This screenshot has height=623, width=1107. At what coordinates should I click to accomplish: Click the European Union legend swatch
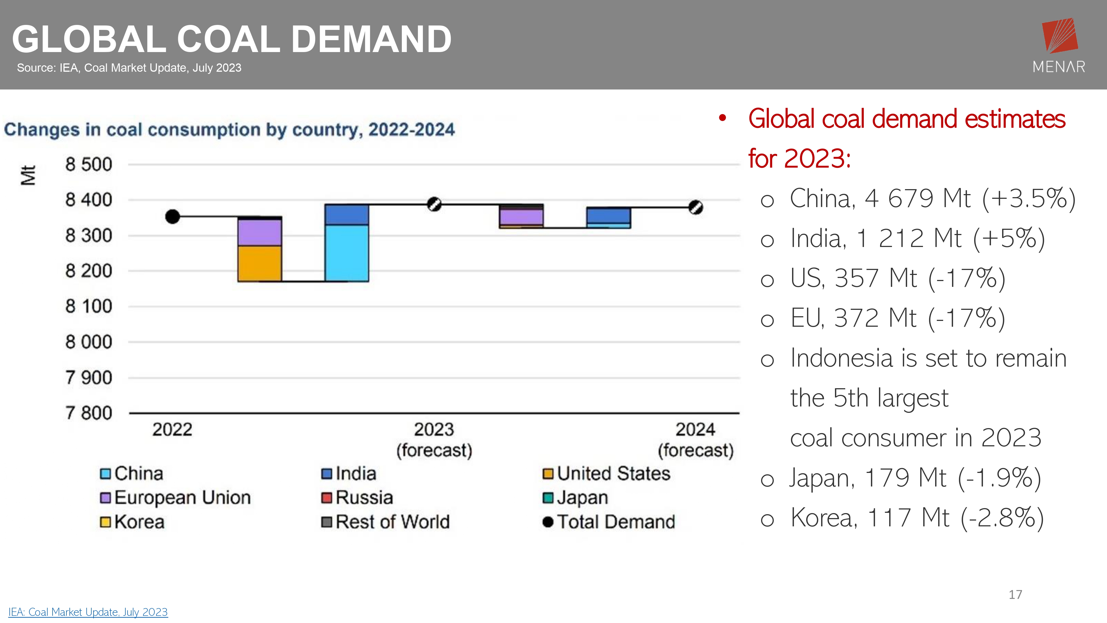105,498
